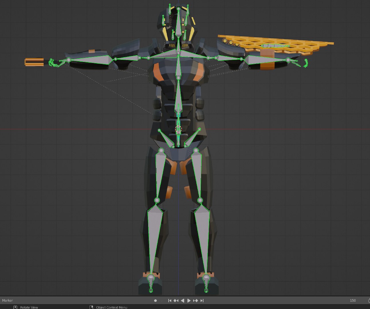Jump to the end frame of the timeline
370x309 pixels.
pos(202,300)
